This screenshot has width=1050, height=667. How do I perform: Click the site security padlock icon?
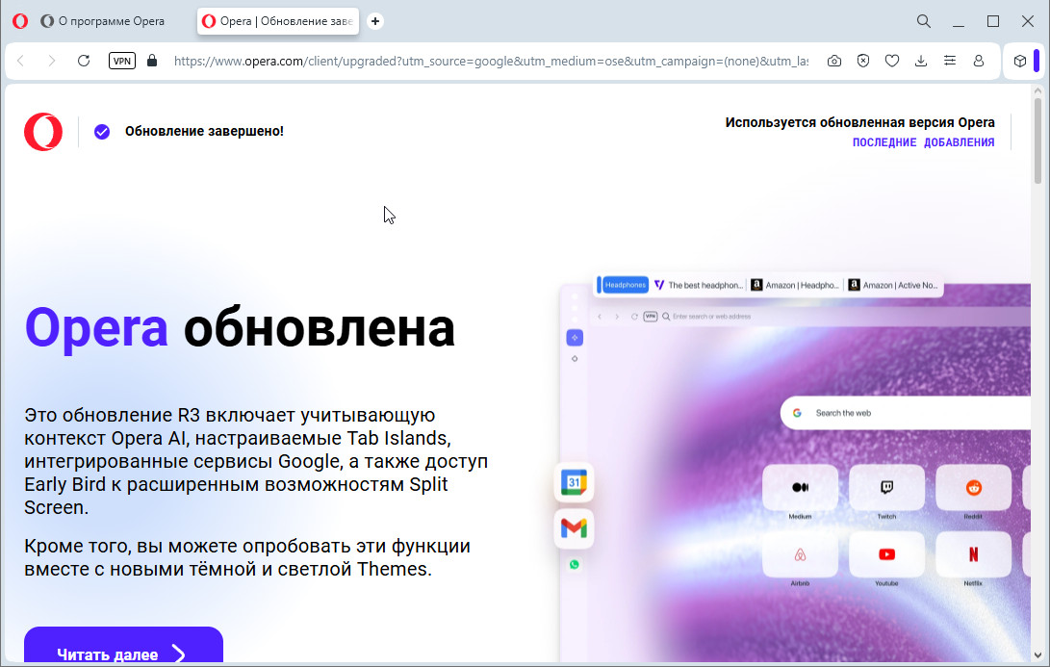(151, 61)
